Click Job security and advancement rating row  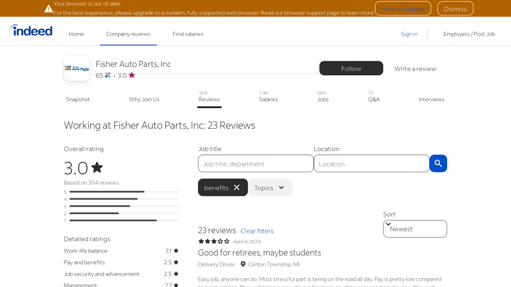pos(121,274)
